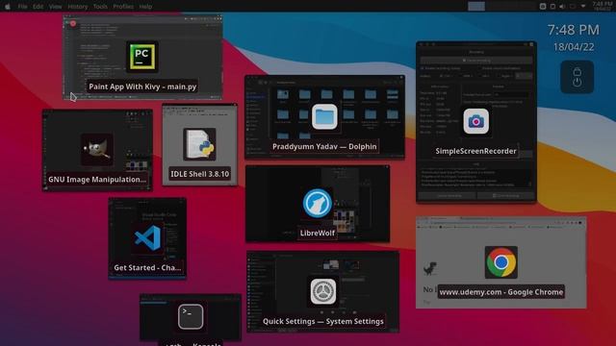Click the 18/04/22 date on desktop
Image resolution: width=616 pixels, height=346 pixels.
click(x=574, y=47)
